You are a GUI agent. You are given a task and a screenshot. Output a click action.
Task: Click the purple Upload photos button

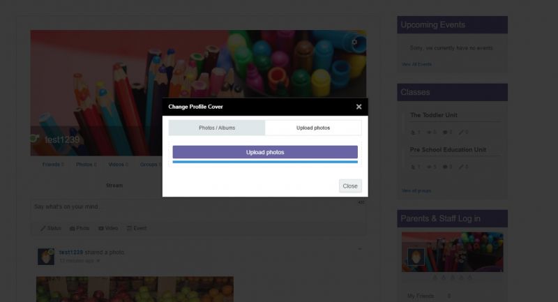pos(265,152)
